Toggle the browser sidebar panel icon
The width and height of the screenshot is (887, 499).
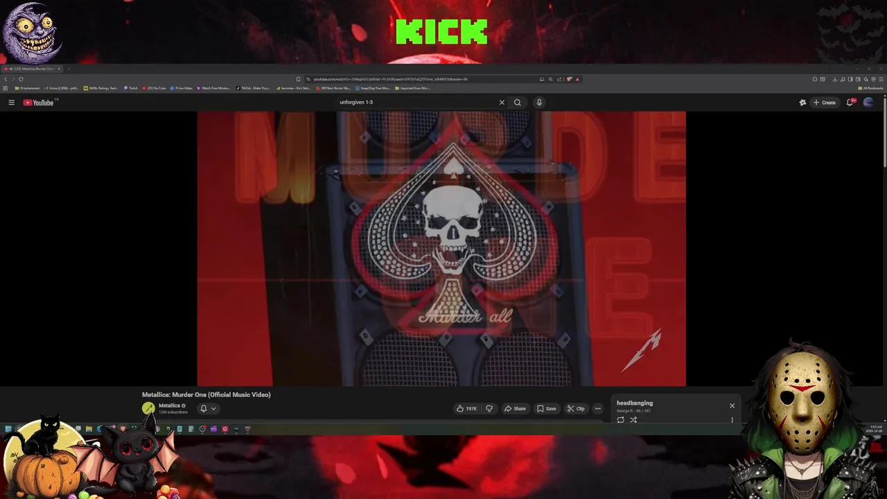850,79
